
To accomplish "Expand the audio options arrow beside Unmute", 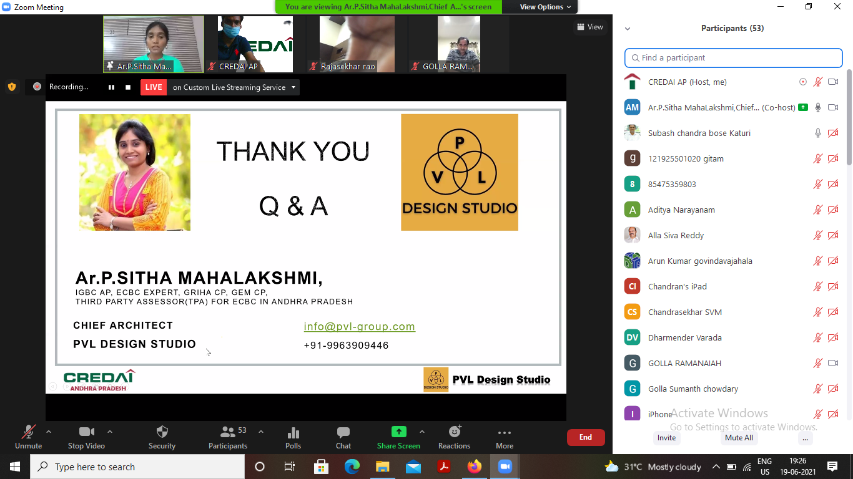I will click(x=49, y=432).
